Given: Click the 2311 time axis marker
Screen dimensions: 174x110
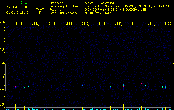Looking at the screenshot, I should tap(19, 23).
